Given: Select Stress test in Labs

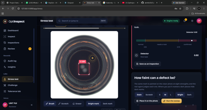Looking at the screenshot, I should (x=17, y=79).
